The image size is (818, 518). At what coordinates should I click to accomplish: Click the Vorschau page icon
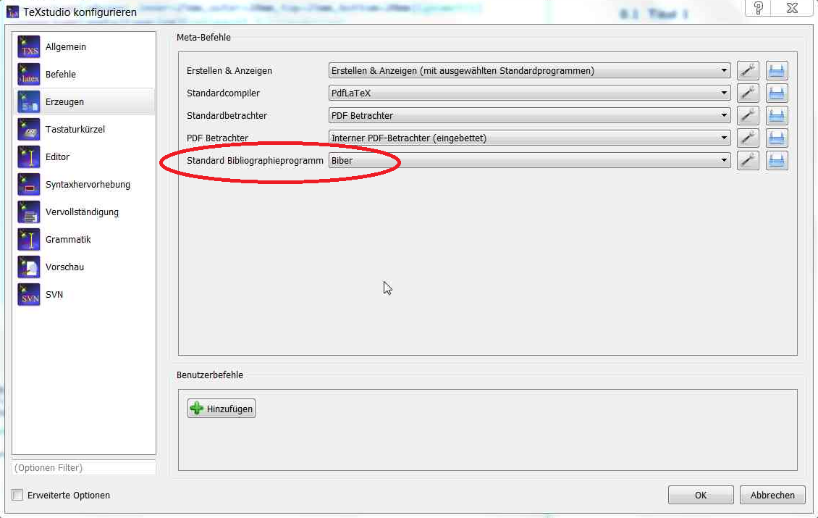[x=29, y=267]
